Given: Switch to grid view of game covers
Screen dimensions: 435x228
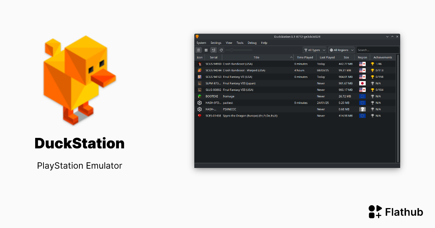Looking at the screenshot, I should point(206,50).
